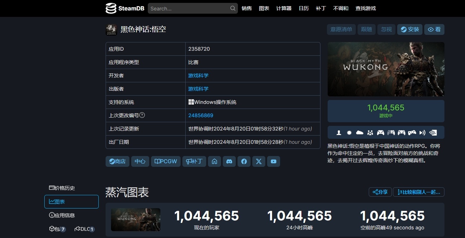
Task: Open the 查找游戏 (Find games) nav item
Action: (366, 8)
